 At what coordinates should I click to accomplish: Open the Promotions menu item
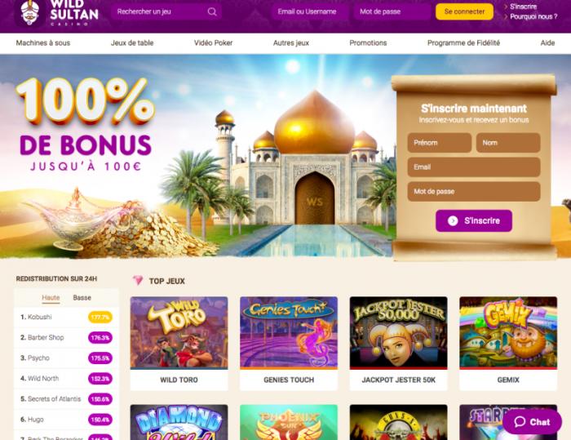click(x=368, y=43)
